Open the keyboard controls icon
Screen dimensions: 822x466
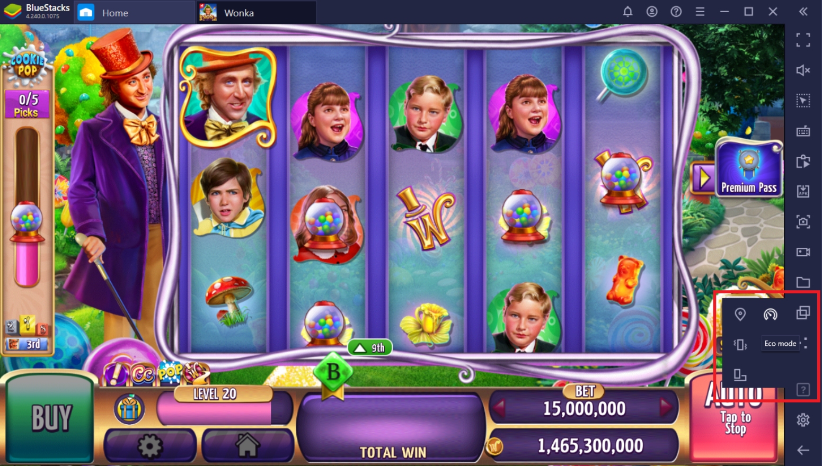point(803,131)
